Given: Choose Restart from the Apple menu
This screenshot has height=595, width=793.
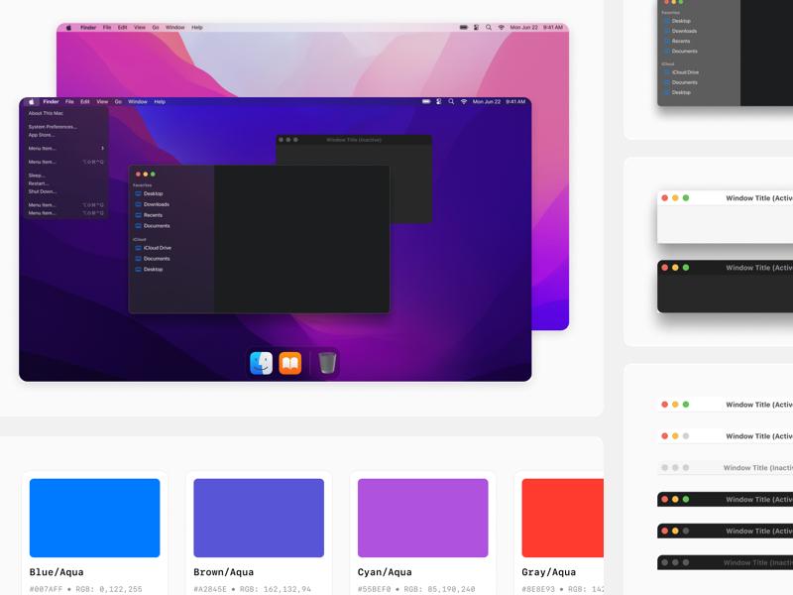Looking at the screenshot, I should [x=39, y=183].
